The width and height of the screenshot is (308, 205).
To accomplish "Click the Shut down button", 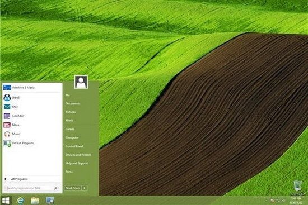I will tap(73, 188).
